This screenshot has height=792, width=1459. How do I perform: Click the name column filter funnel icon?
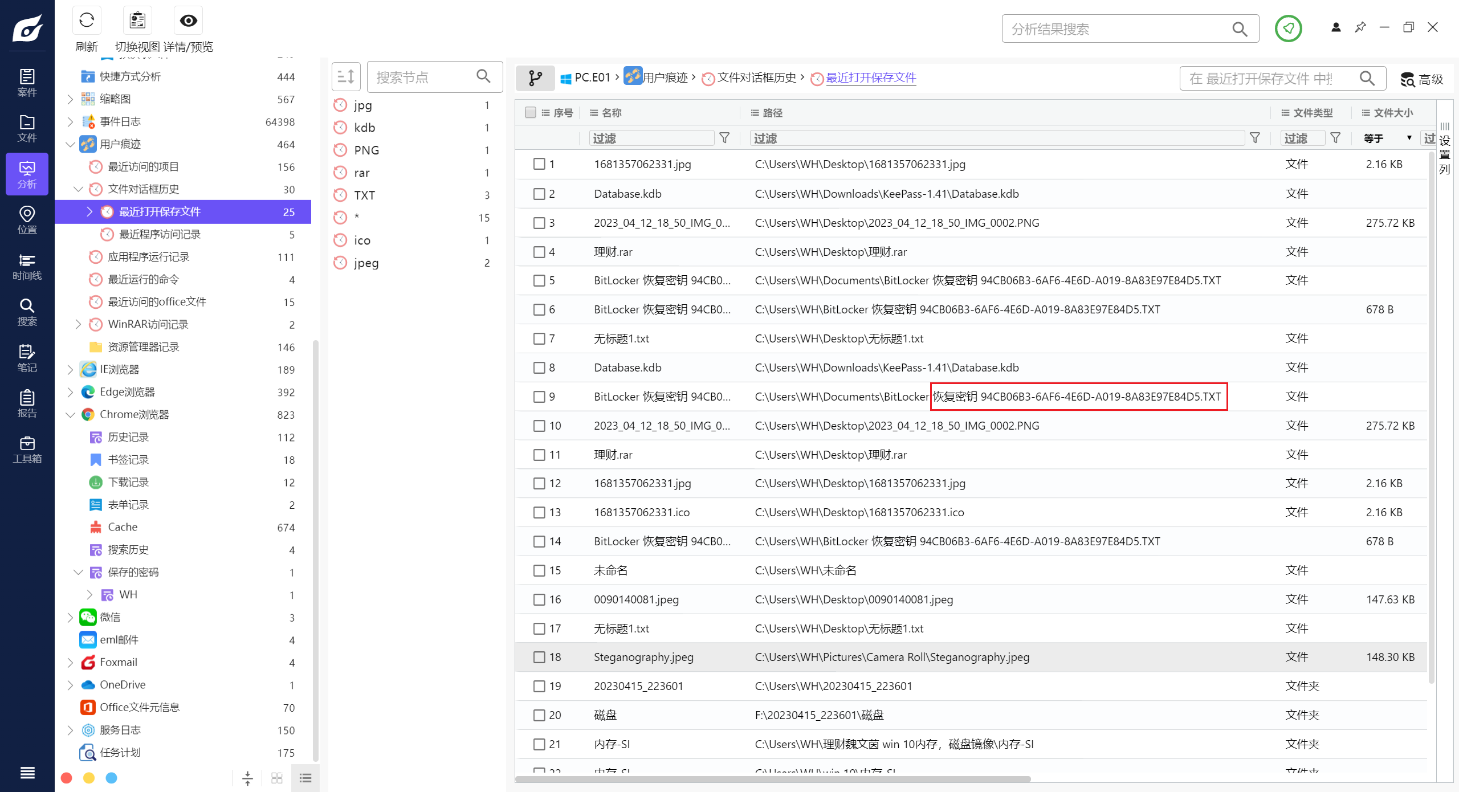click(724, 138)
